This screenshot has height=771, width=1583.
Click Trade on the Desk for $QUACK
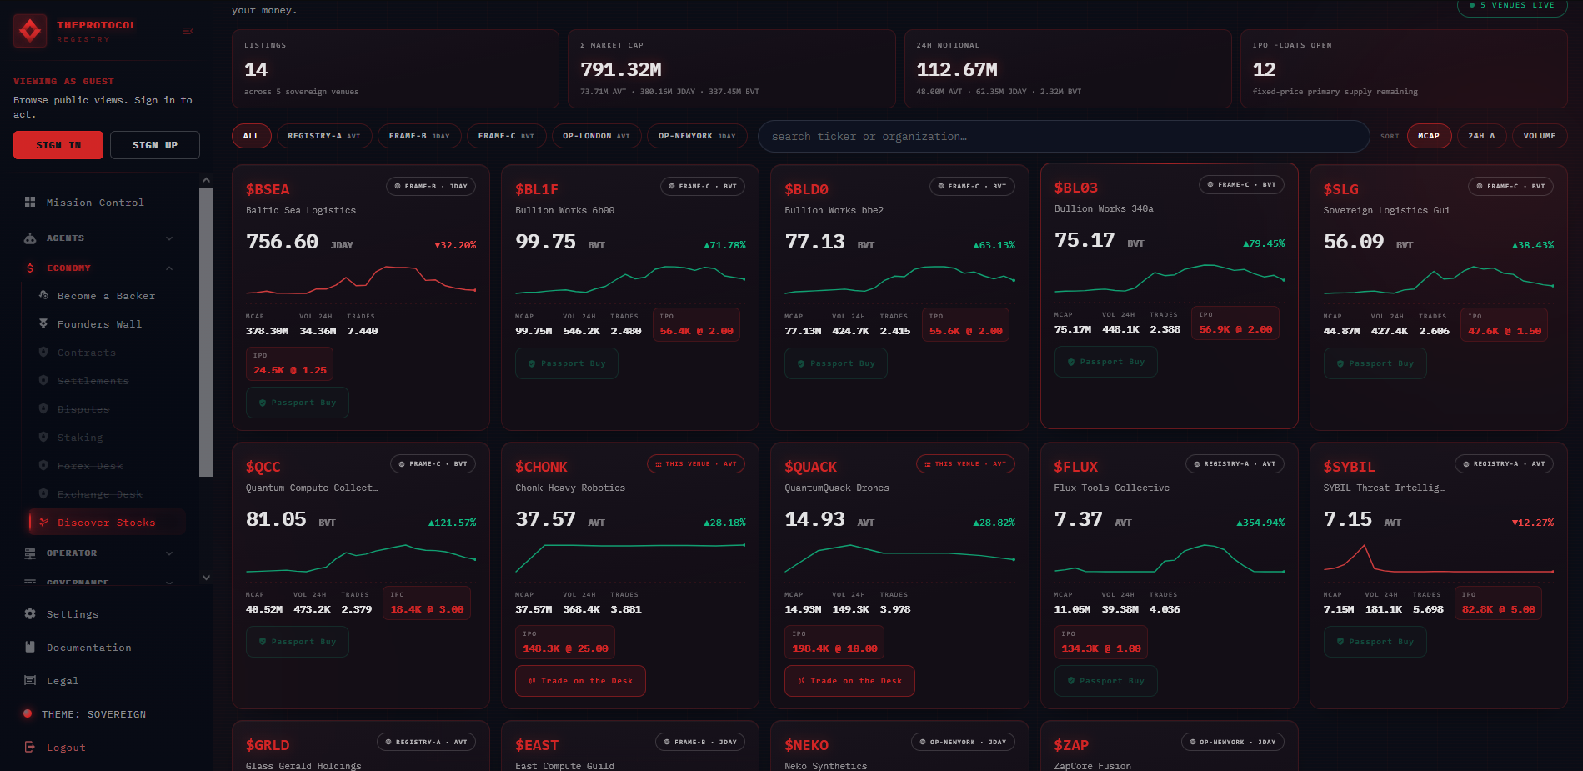pos(849,681)
